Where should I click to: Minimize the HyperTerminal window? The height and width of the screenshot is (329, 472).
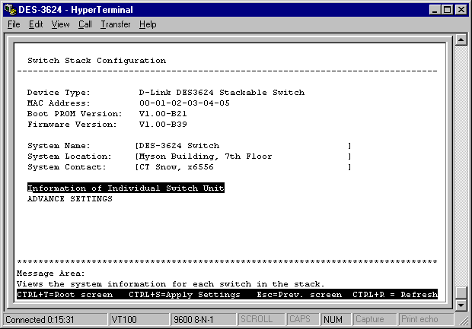435,10
